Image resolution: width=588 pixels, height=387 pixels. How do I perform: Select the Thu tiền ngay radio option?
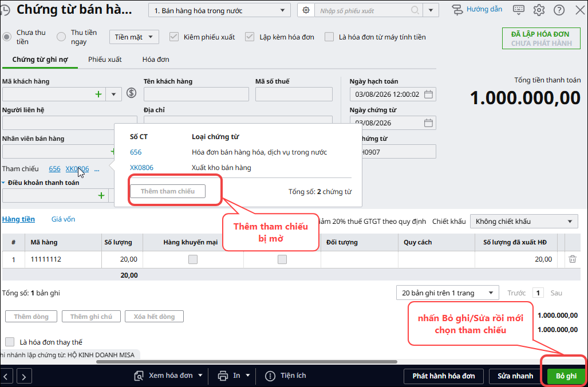click(61, 37)
